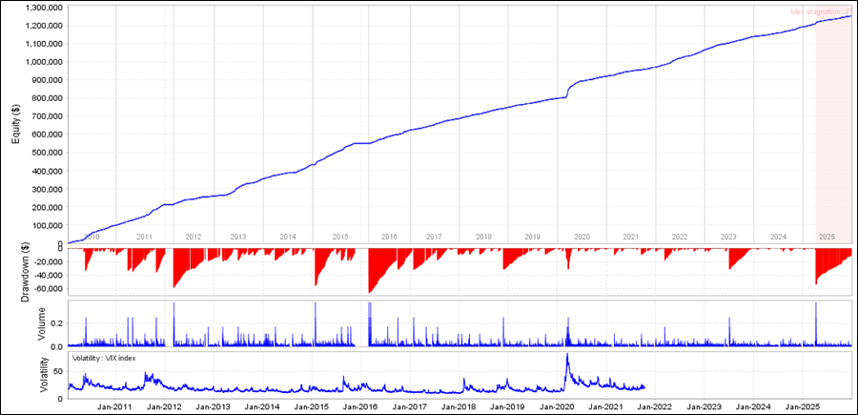Click the grey 2020 year label in equity chart

(x=582, y=237)
